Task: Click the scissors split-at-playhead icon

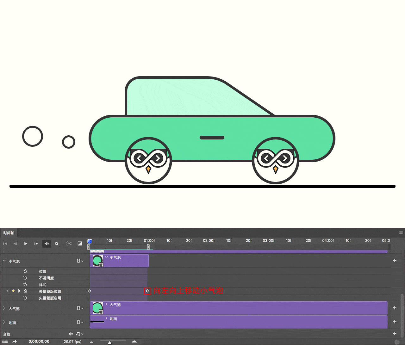Action: [x=69, y=243]
